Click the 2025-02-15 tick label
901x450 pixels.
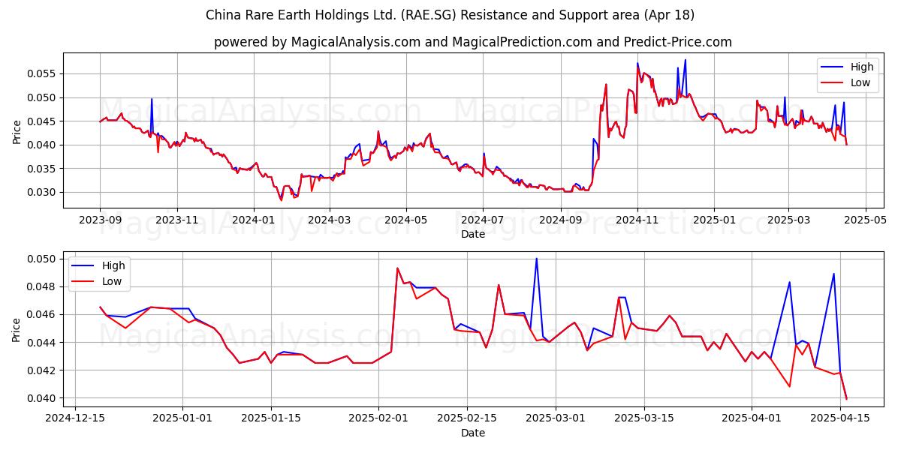[x=467, y=418]
